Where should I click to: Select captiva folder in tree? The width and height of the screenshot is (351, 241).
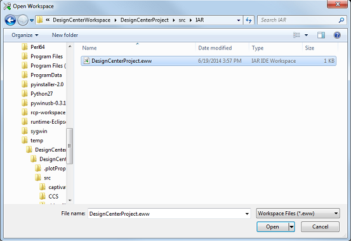click(x=57, y=187)
